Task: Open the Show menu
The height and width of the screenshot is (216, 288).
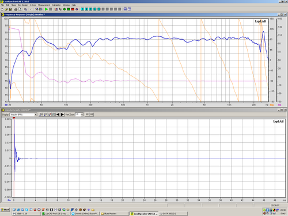Action: (14, 5)
